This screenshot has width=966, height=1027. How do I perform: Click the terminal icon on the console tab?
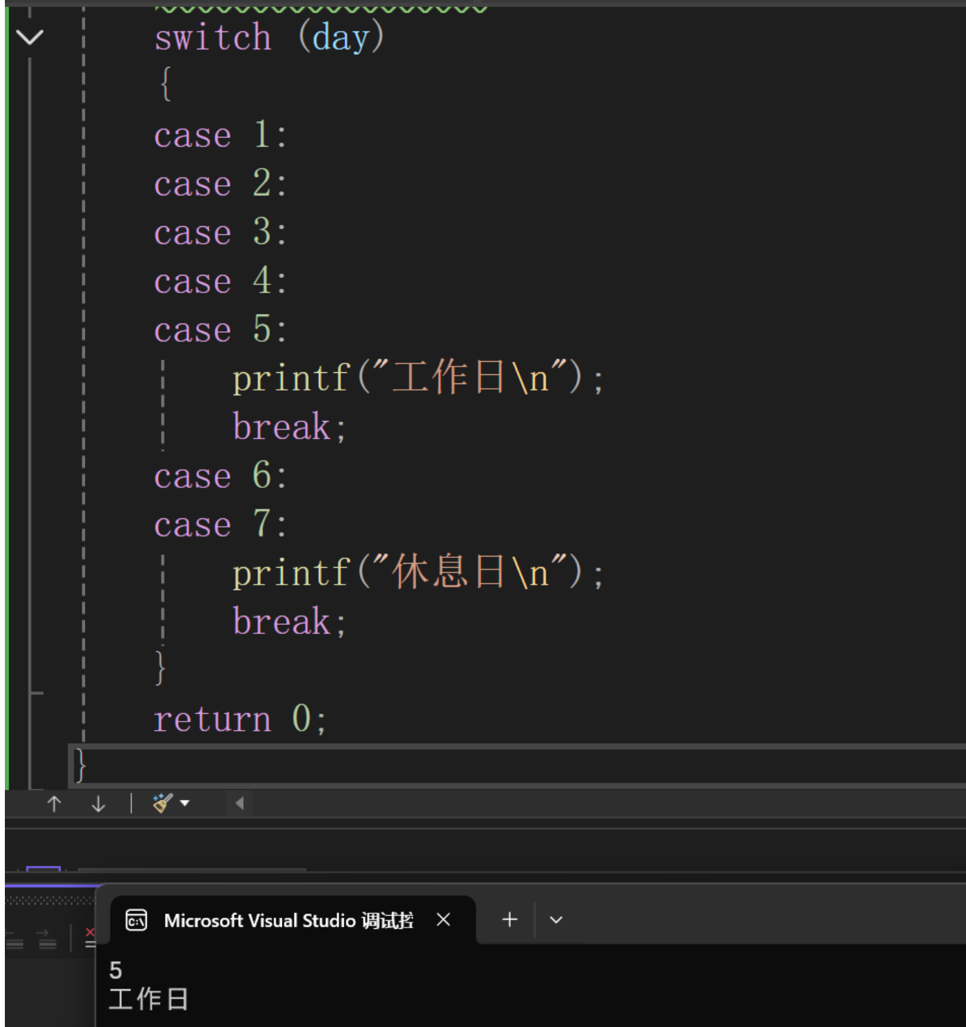[136, 921]
